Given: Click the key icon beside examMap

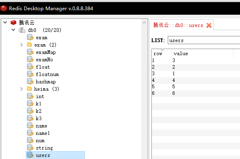Looking at the screenshot, I should 30,52.
